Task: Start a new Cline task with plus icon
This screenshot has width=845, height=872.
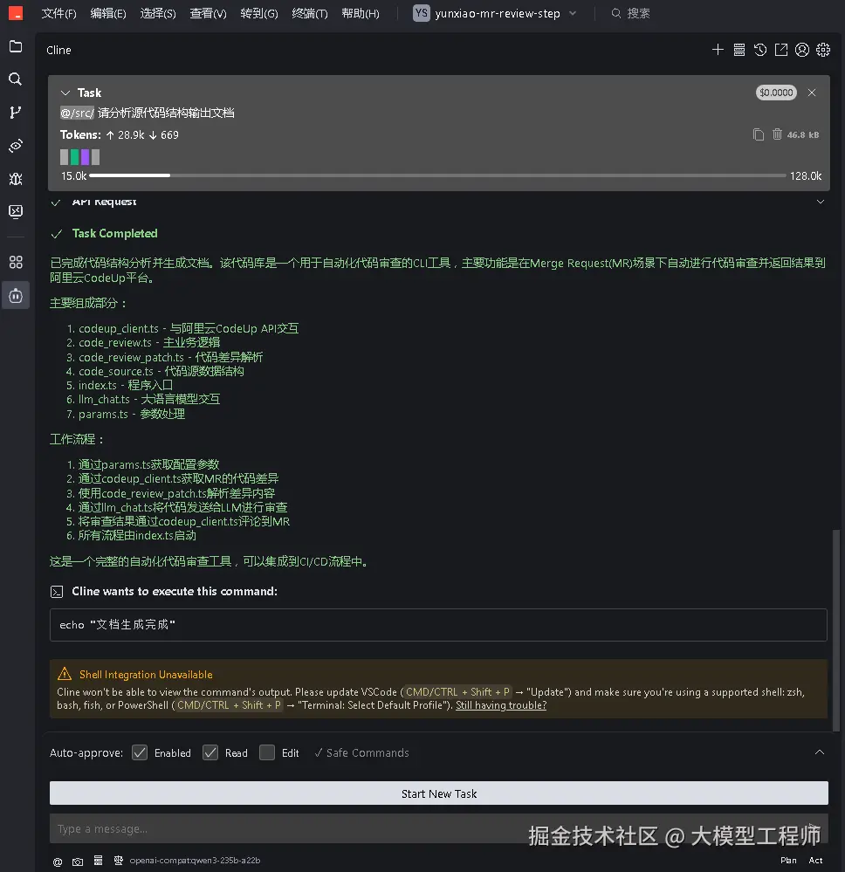Action: point(718,50)
